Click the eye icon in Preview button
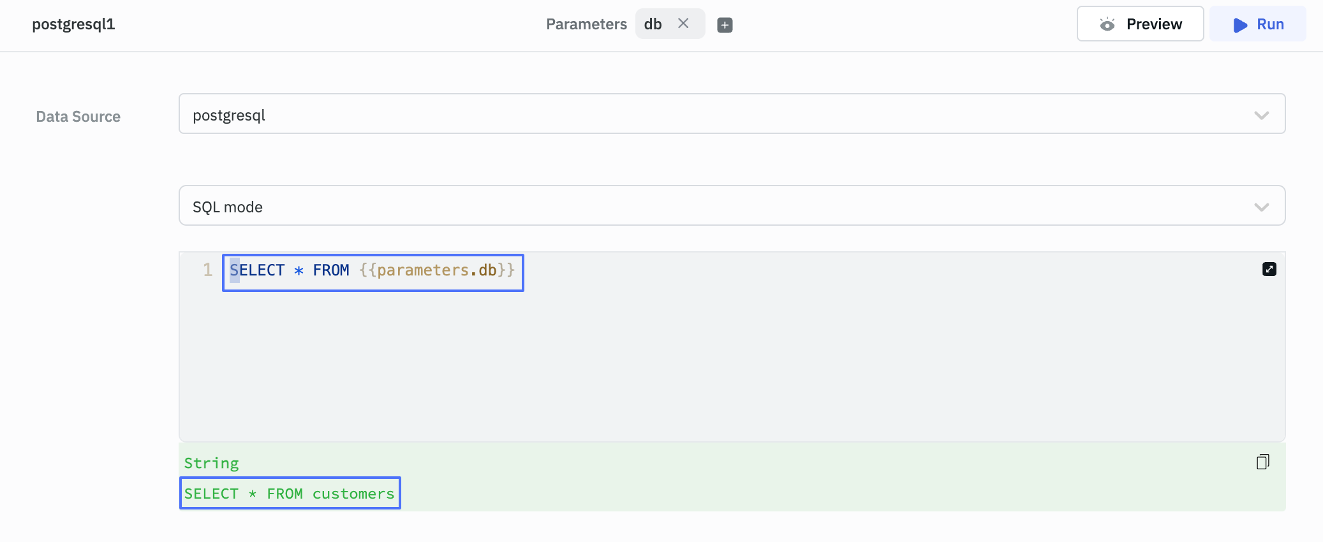The image size is (1323, 542). 1107,24
